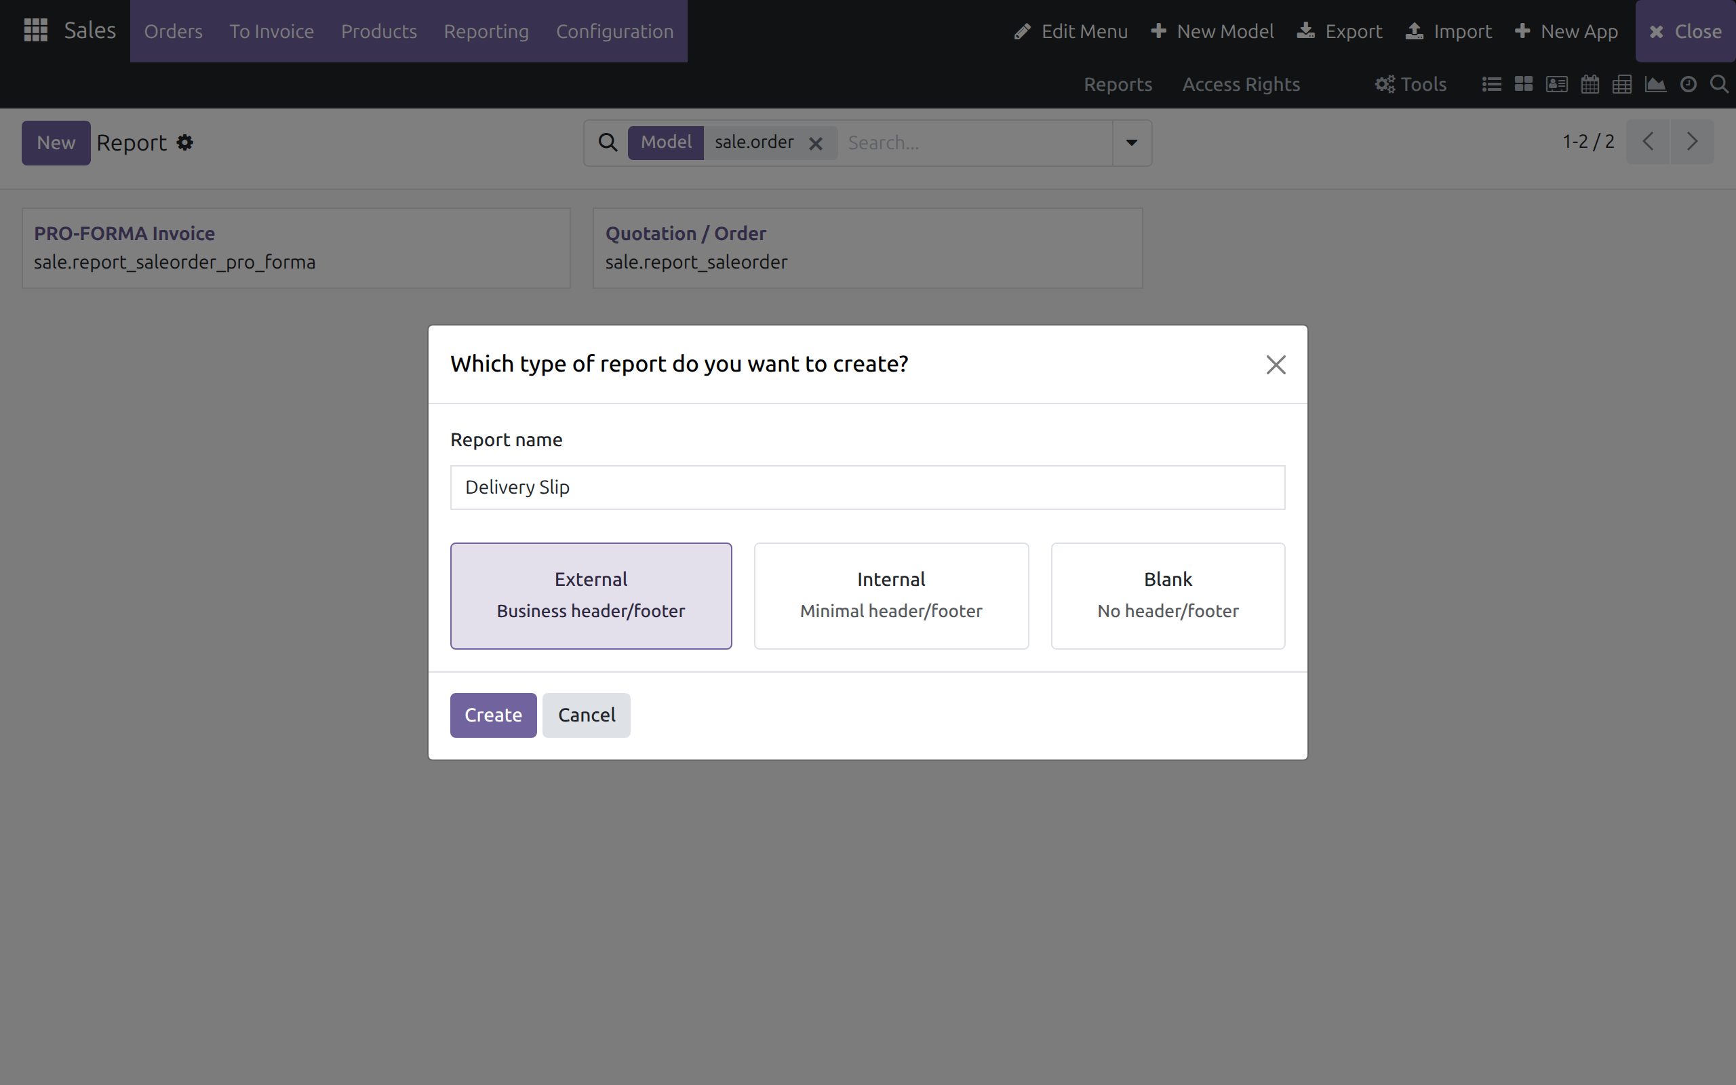Open the graph view icon

[1655, 85]
